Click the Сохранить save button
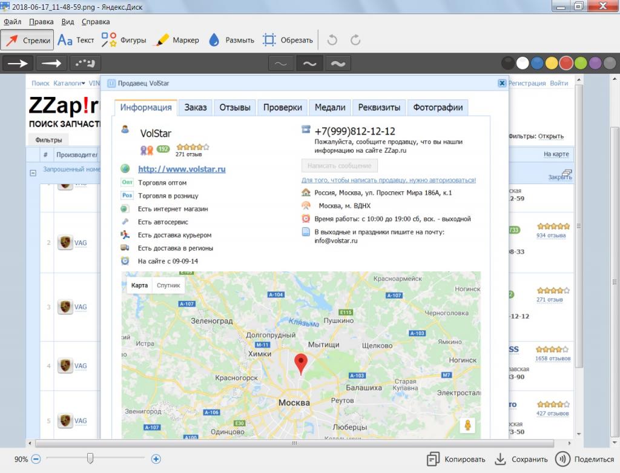620x473 pixels. coord(521,459)
